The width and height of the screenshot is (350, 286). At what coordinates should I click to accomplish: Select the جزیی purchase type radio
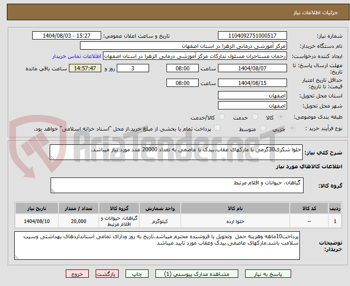point(292,128)
